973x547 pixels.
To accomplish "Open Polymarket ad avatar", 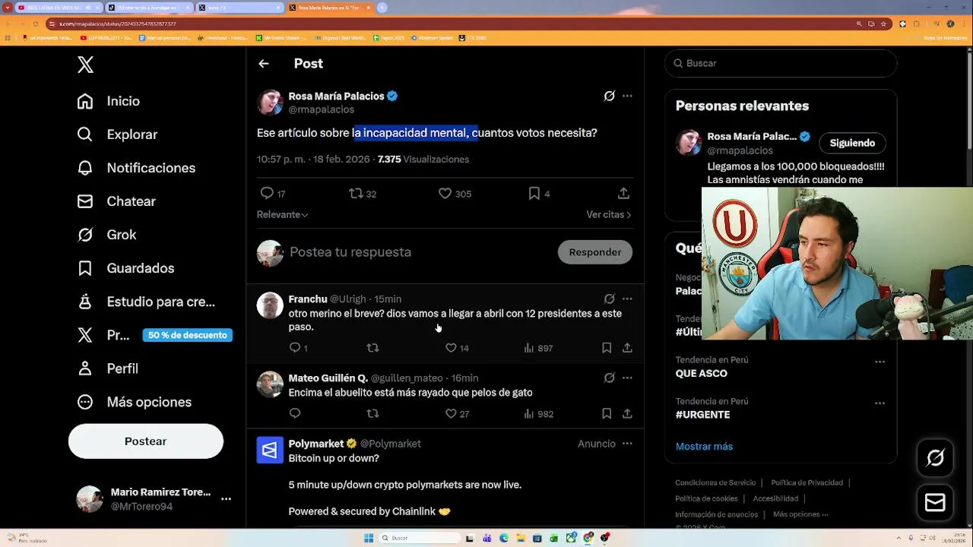I will coord(270,451).
